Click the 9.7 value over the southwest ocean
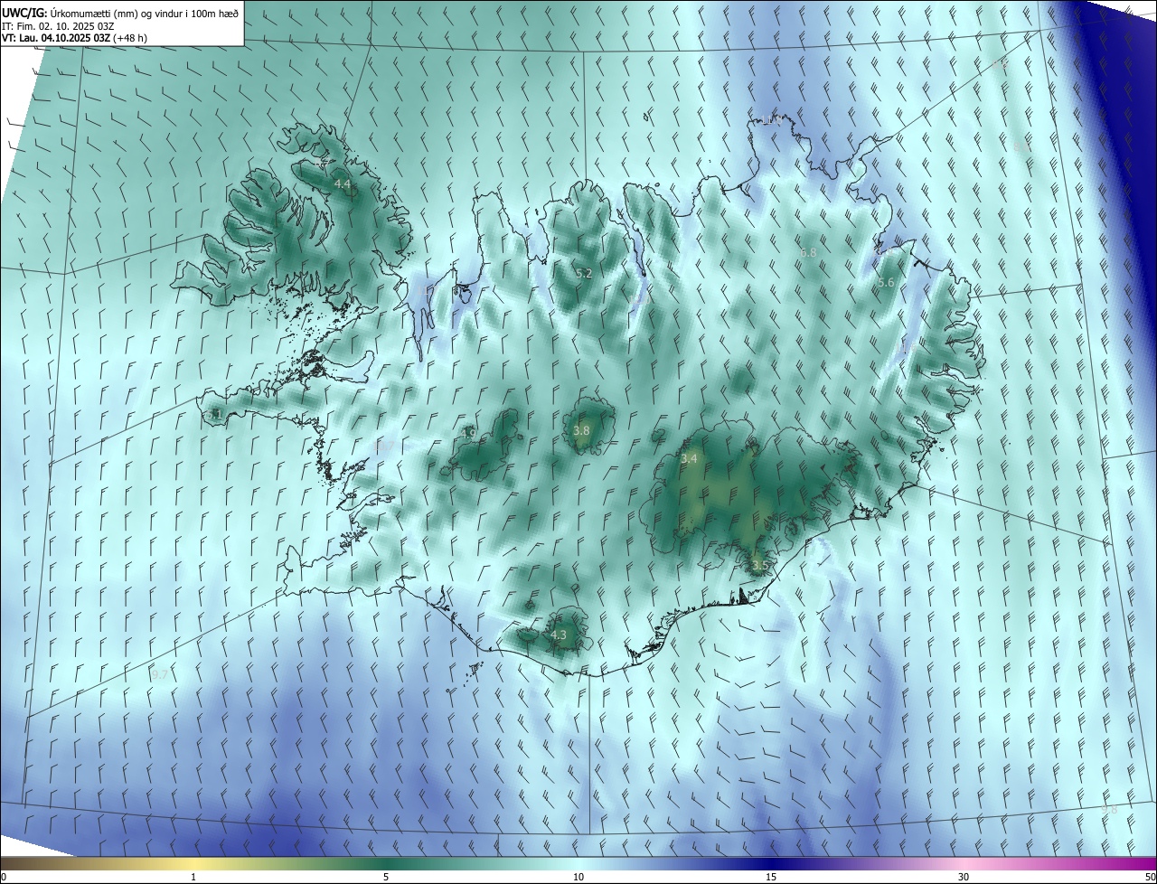 click(x=160, y=675)
